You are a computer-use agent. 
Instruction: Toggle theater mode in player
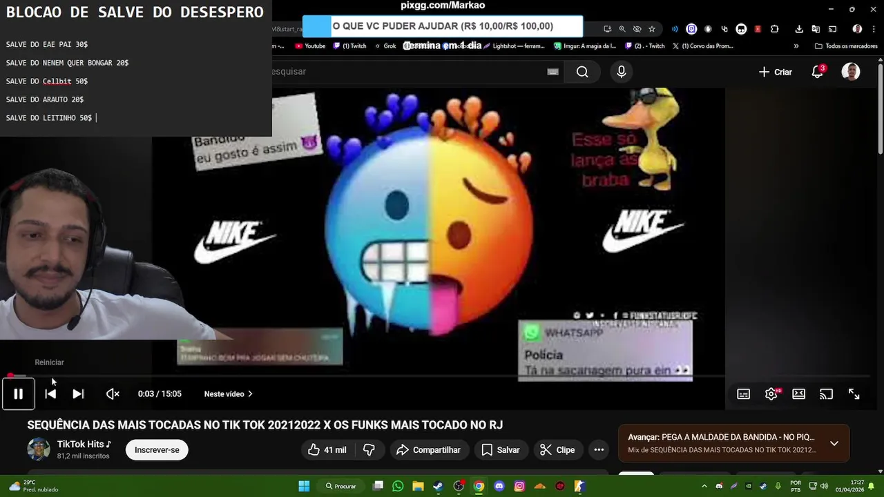pyautogui.click(x=799, y=394)
